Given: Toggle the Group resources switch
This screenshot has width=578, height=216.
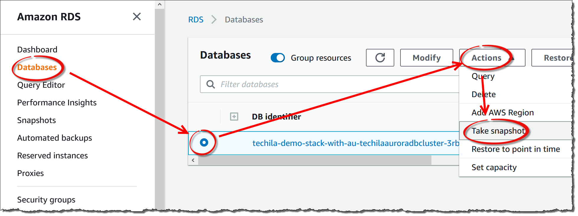Looking at the screenshot, I should tap(277, 58).
